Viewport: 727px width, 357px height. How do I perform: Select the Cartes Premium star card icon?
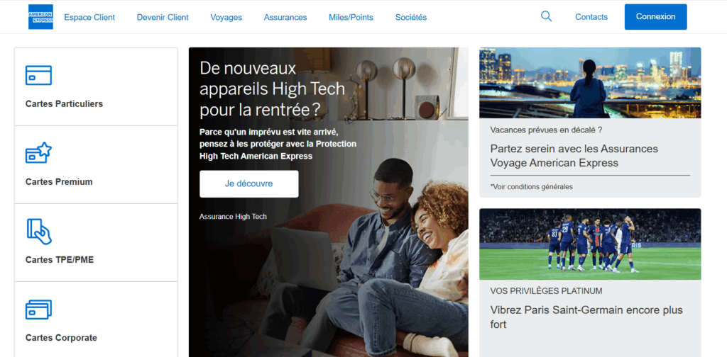pyautogui.click(x=38, y=152)
